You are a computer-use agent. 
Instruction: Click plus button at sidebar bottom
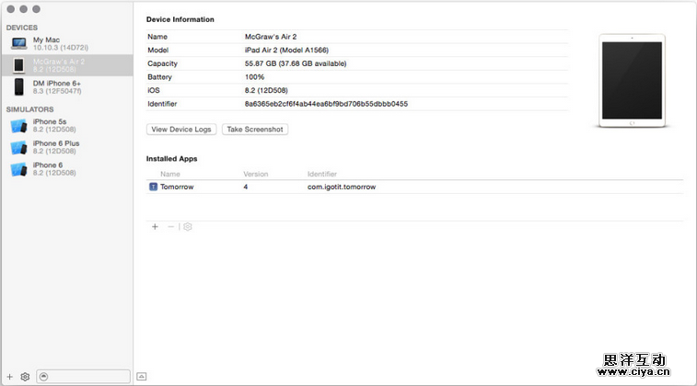point(10,376)
